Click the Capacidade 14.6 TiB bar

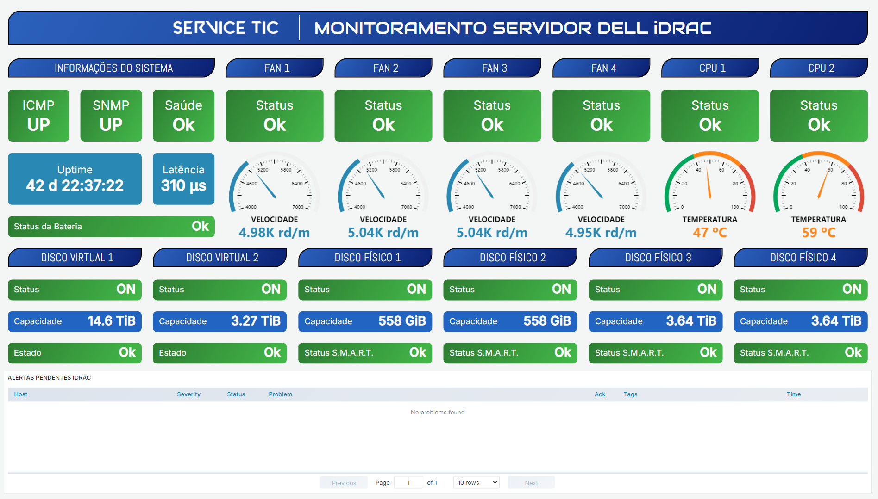coord(75,321)
